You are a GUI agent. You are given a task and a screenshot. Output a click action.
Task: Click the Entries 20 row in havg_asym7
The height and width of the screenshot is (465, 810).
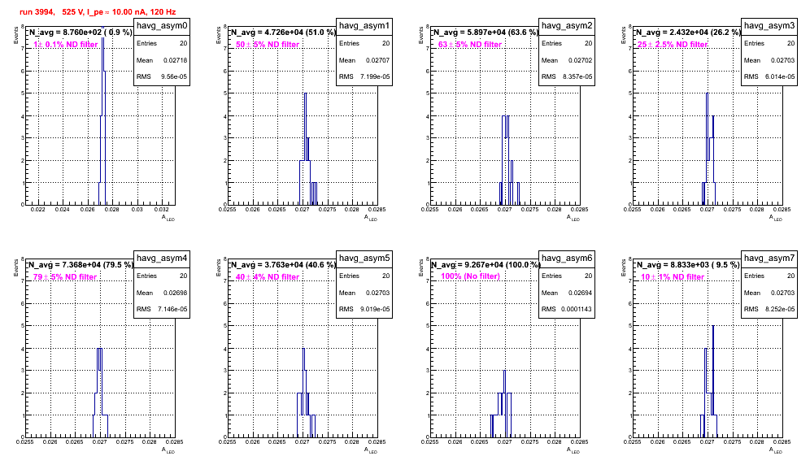pyautogui.click(x=769, y=276)
